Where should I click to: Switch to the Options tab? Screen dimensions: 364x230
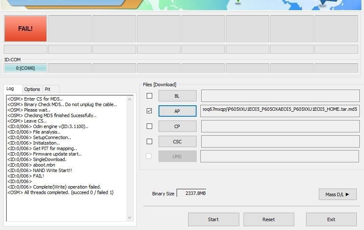point(32,89)
